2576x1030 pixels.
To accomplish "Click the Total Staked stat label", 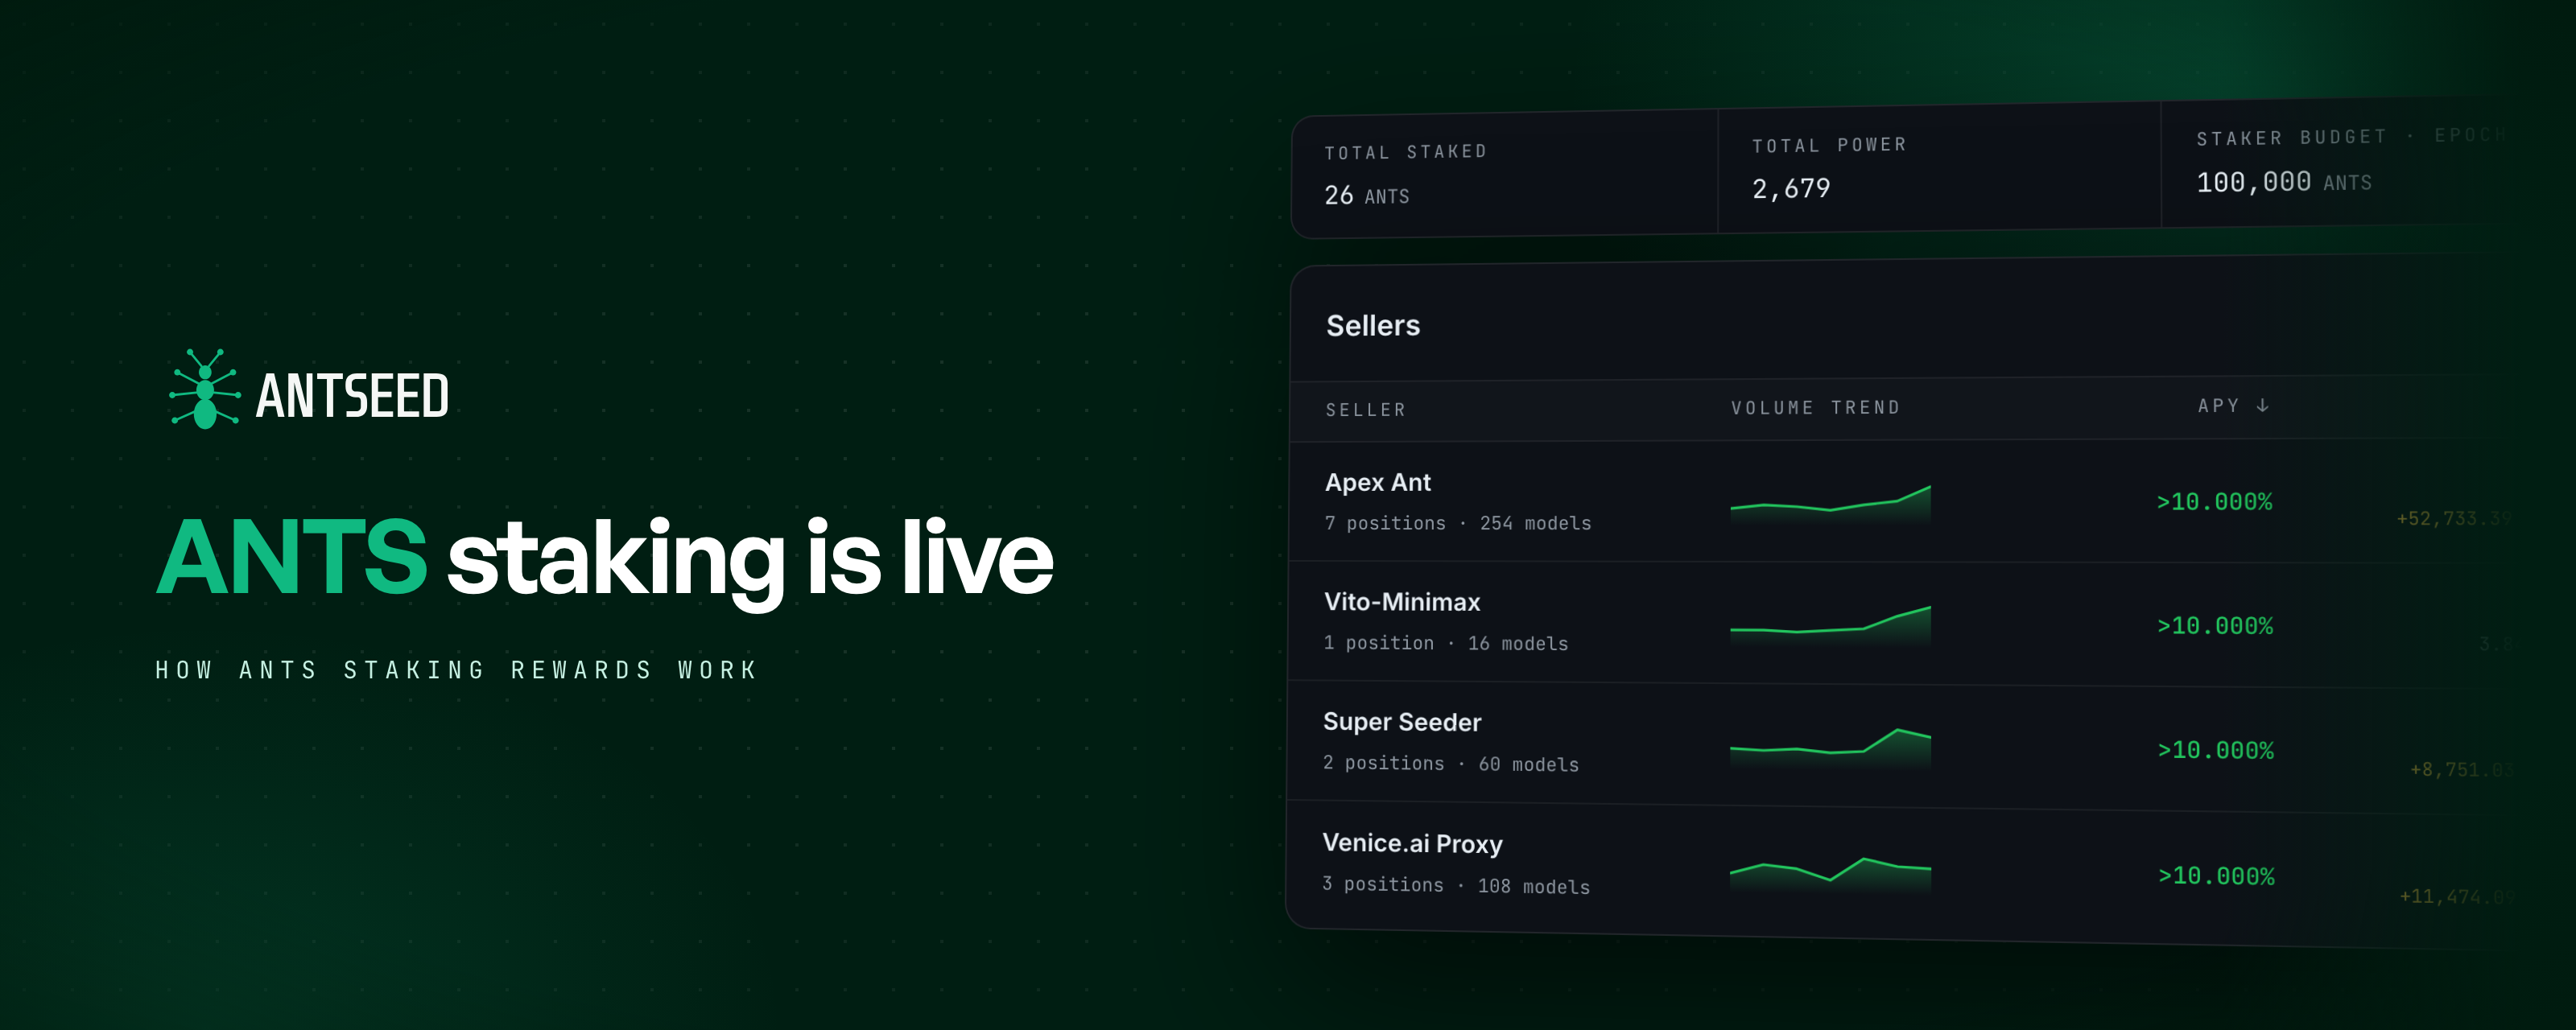I will 1406,152.
